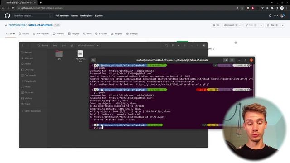Click the terminal new-tab icon
290x163 pixels.
tap(93, 60)
